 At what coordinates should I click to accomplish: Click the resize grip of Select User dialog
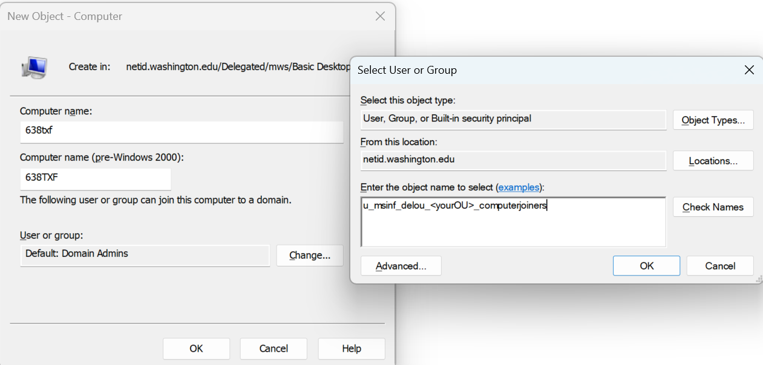(x=759, y=280)
